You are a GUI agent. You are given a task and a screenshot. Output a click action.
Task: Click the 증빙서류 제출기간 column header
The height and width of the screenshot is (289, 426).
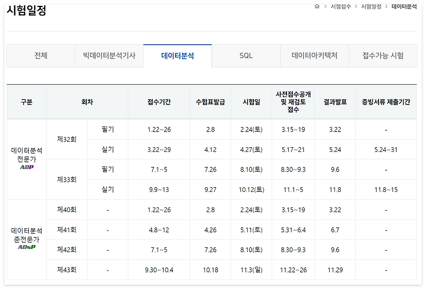pyautogui.click(x=386, y=102)
